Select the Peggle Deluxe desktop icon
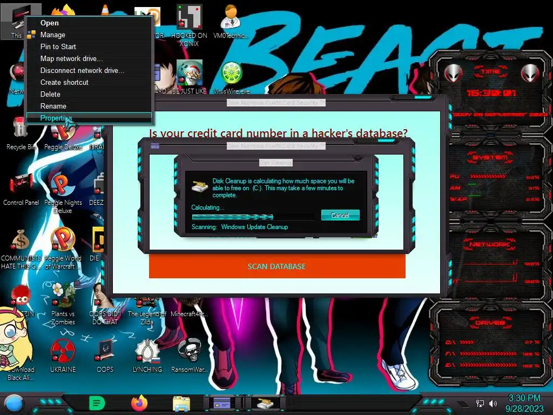 (x=63, y=136)
